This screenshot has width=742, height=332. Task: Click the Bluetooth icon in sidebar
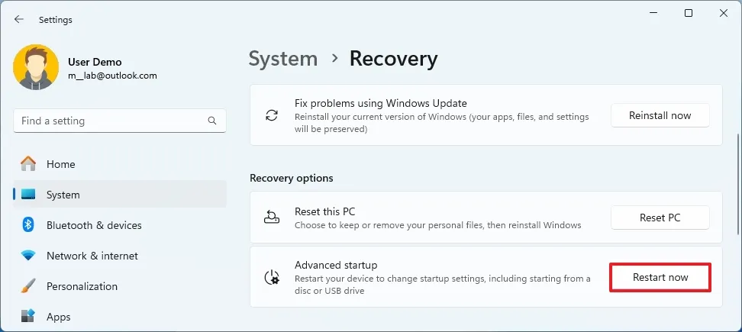(x=28, y=225)
